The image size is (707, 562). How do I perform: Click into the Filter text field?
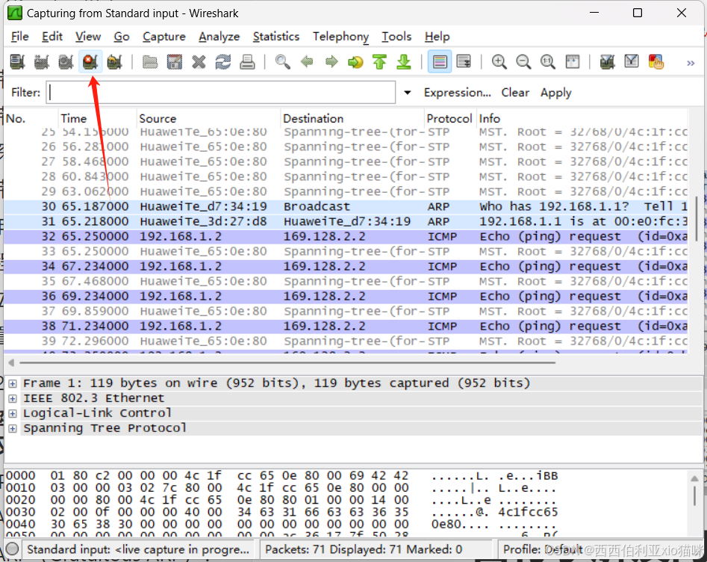(x=221, y=93)
